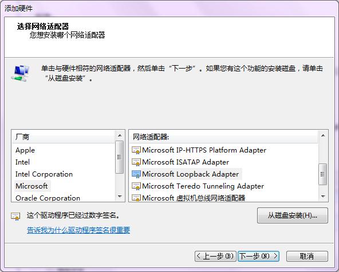Click the icon for Microsoft Loopback Adapter
This screenshot has width=339, height=272.
136,174
